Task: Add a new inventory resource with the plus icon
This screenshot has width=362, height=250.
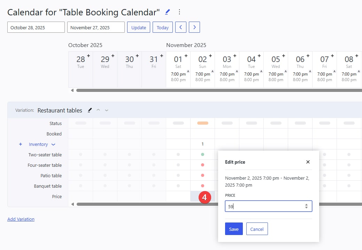Action: (20, 144)
